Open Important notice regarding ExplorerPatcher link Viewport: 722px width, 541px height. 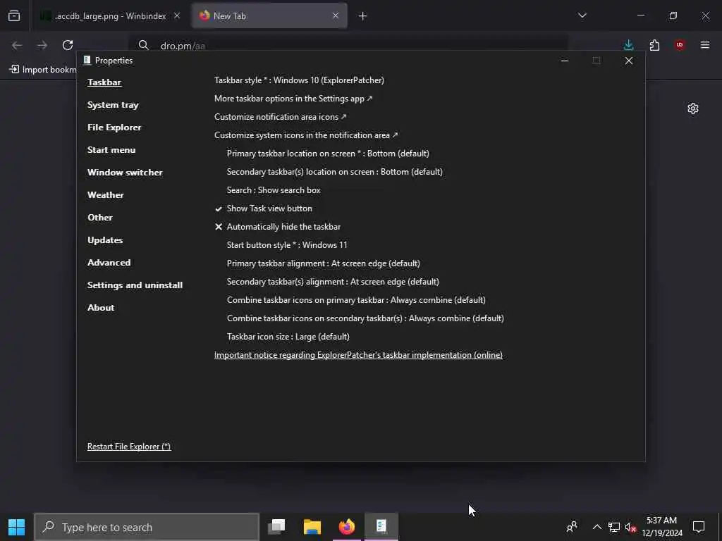(358, 355)
